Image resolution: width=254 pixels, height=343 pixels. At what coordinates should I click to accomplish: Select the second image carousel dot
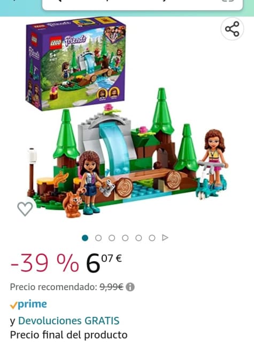click(98, 238)
